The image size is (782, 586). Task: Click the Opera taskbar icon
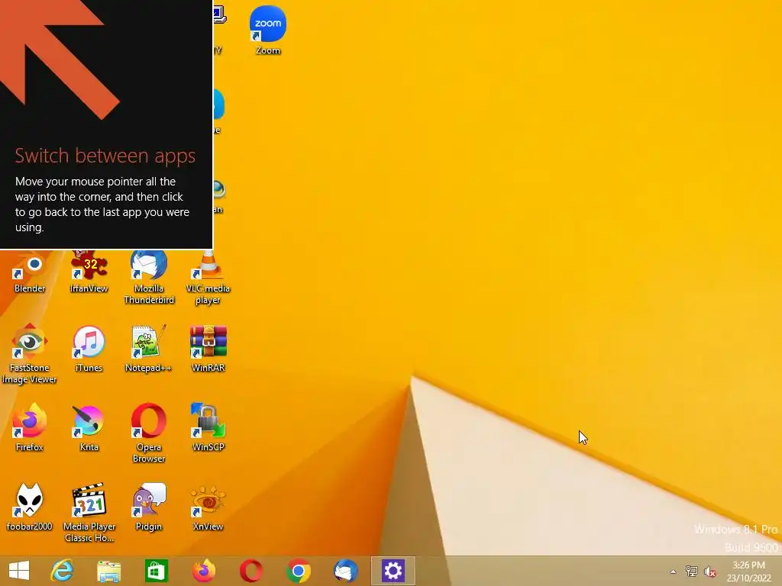pos(250,571)
